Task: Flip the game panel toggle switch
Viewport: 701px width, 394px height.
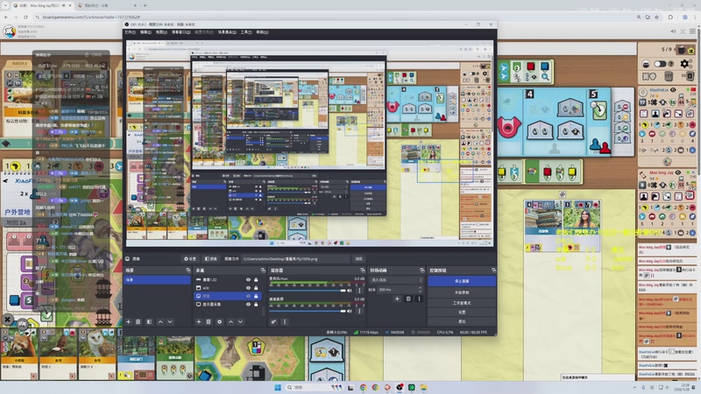Action: (660, 64)
